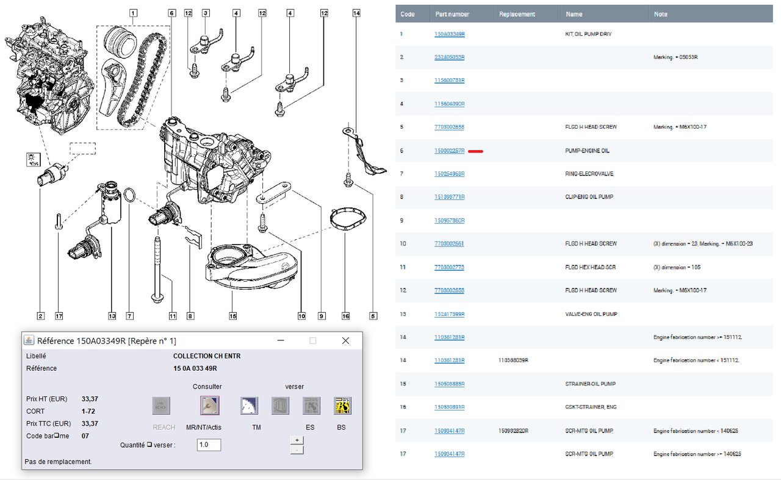Screen dimensions: 781x480
Task: Open part number 150503885R link
Action: pos(450,384)
